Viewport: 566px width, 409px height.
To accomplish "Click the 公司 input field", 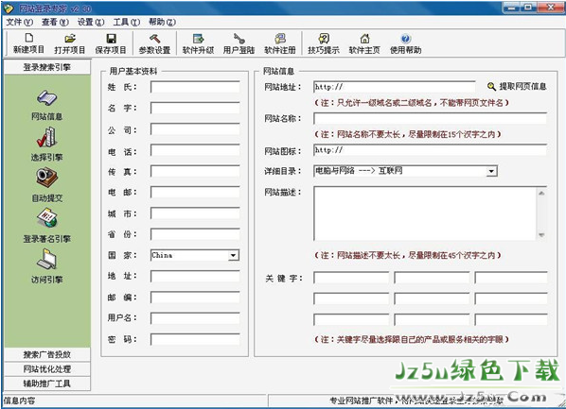I will (x=195, y=129).
